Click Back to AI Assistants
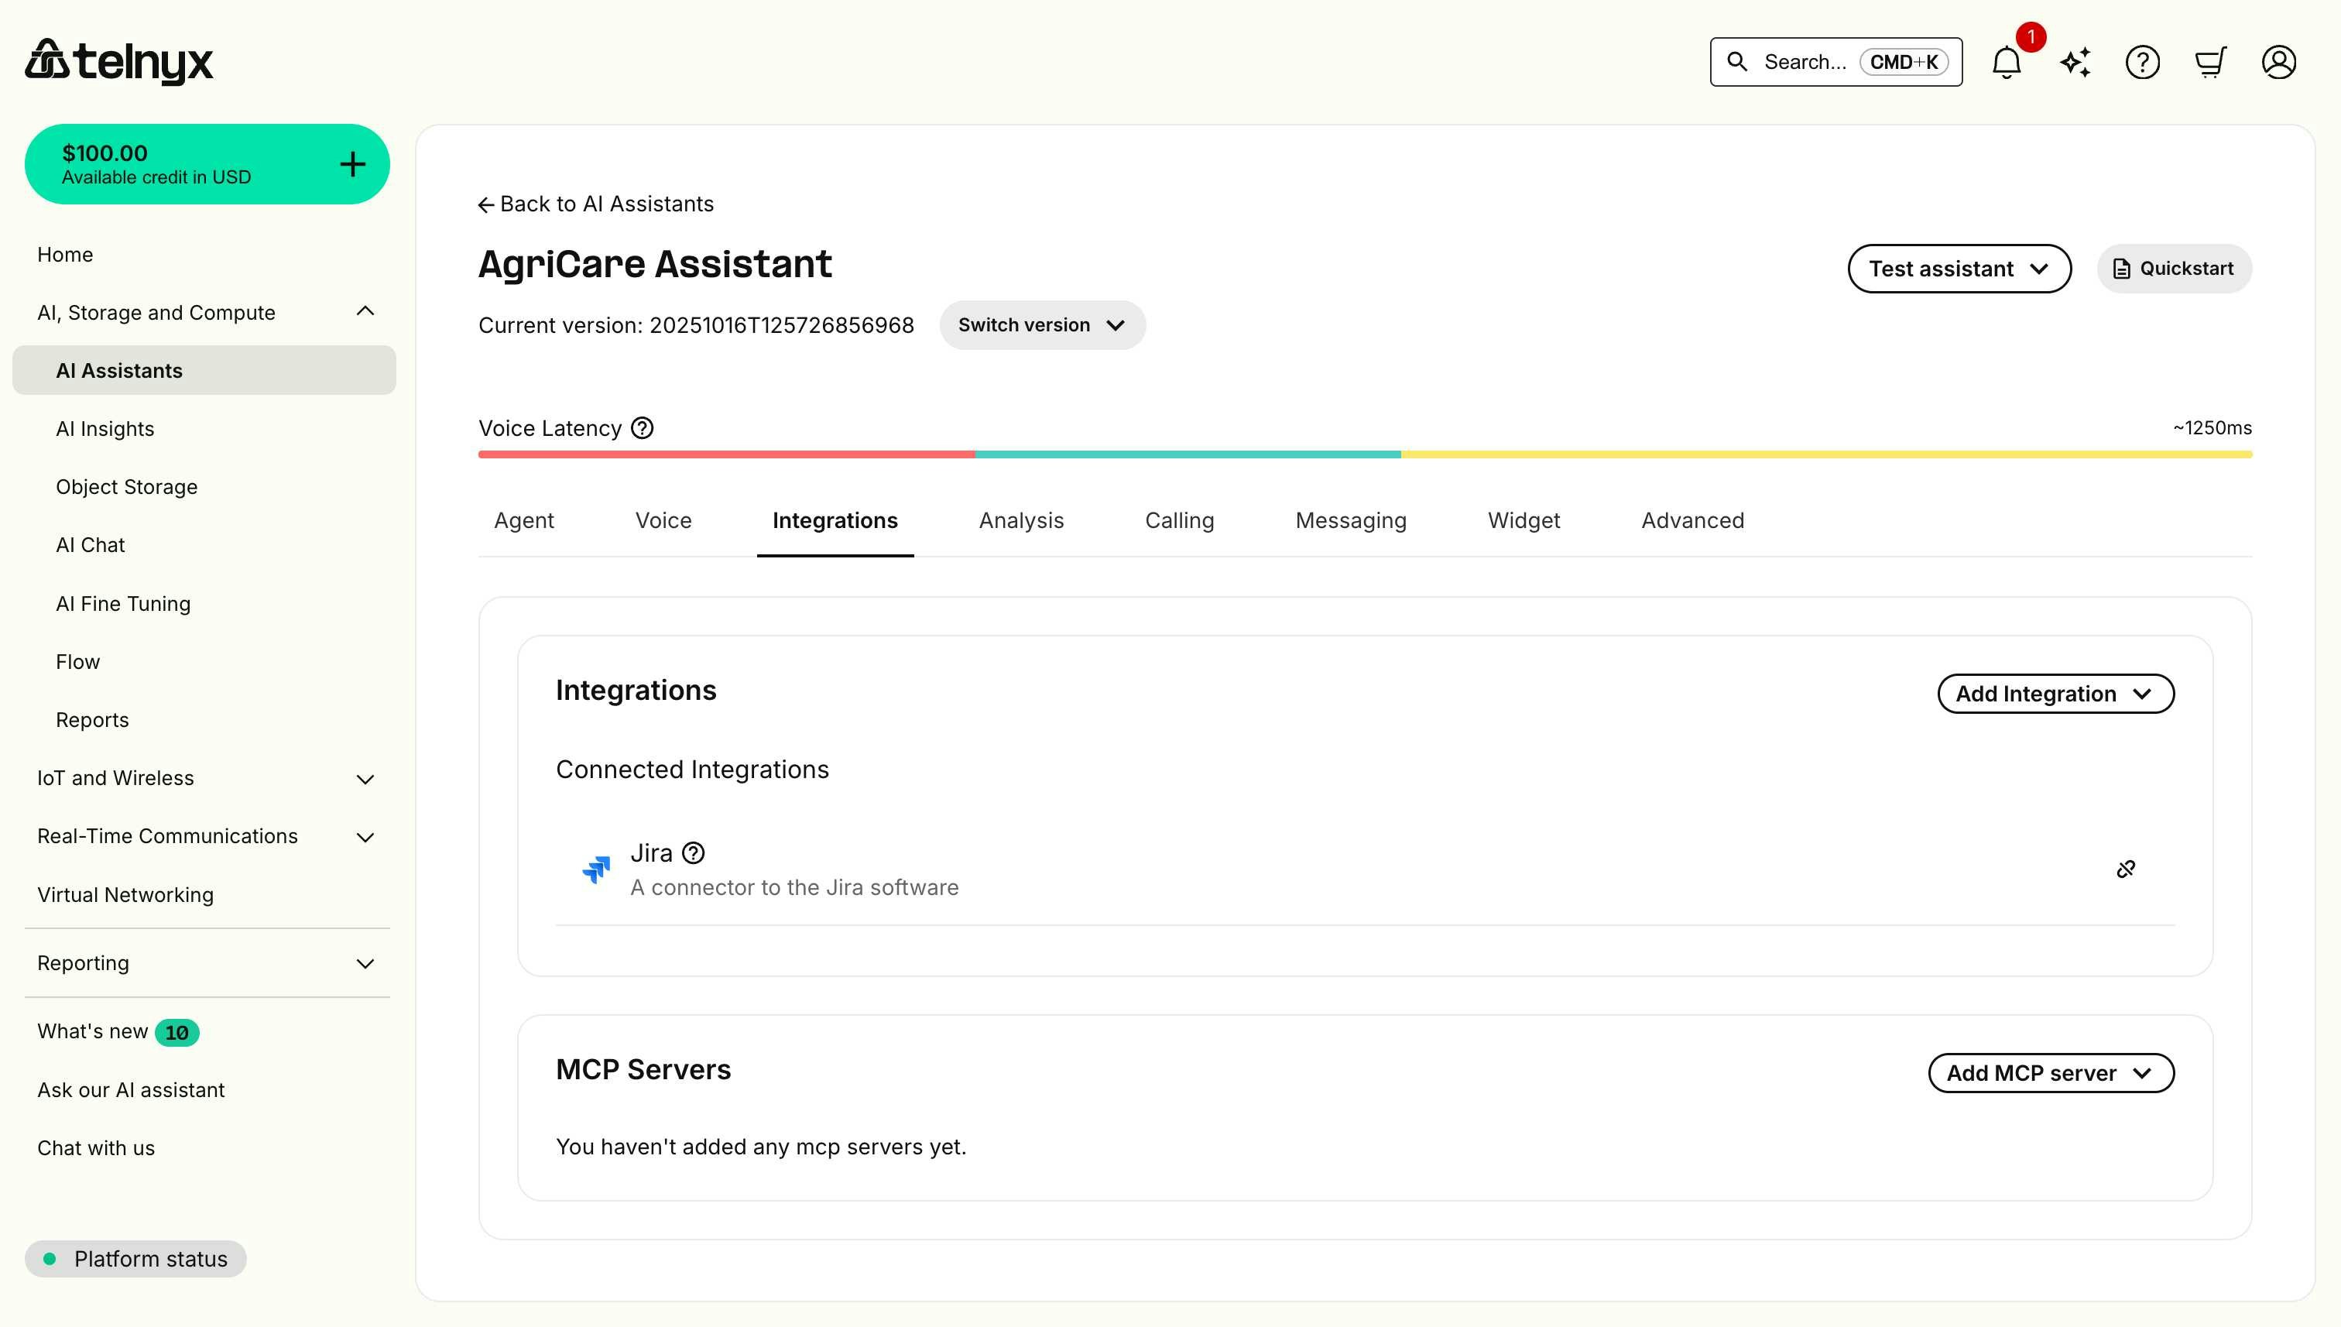Screen dimensions: 2341x1327 596,204
